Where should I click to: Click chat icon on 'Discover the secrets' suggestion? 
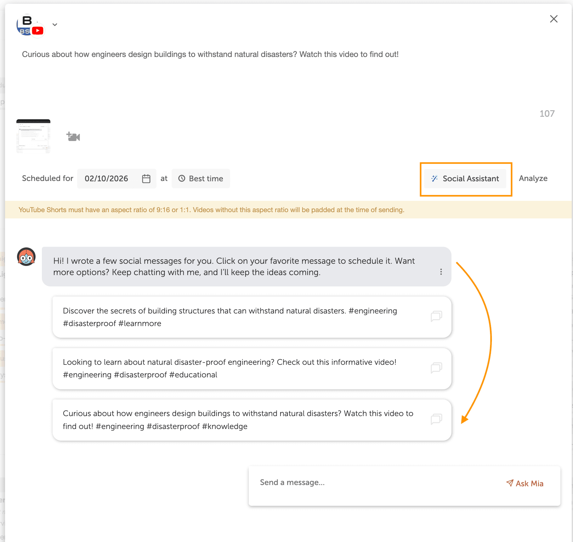tap(436, 316)
